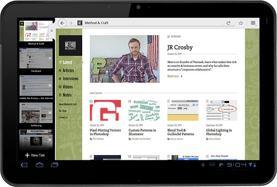The image size is (277, 187).
Task: Tap the Android back button
Action: coord(24,165)
